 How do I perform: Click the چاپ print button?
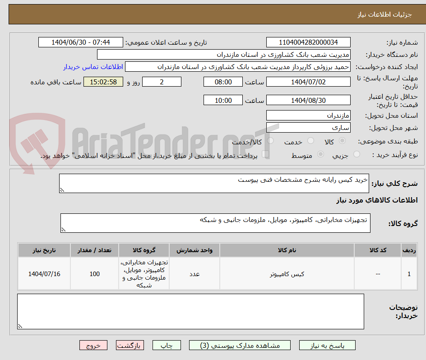[x=167, y=345]
